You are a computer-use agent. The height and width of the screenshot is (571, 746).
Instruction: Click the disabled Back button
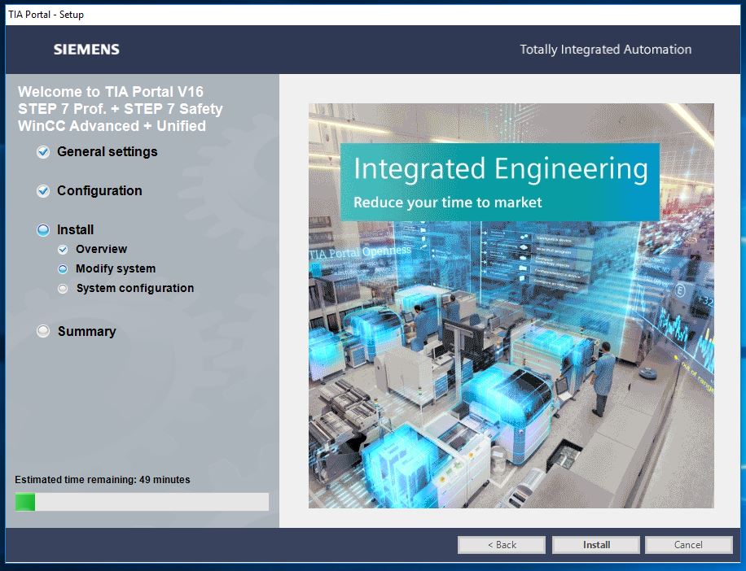(x=502, y=545)
